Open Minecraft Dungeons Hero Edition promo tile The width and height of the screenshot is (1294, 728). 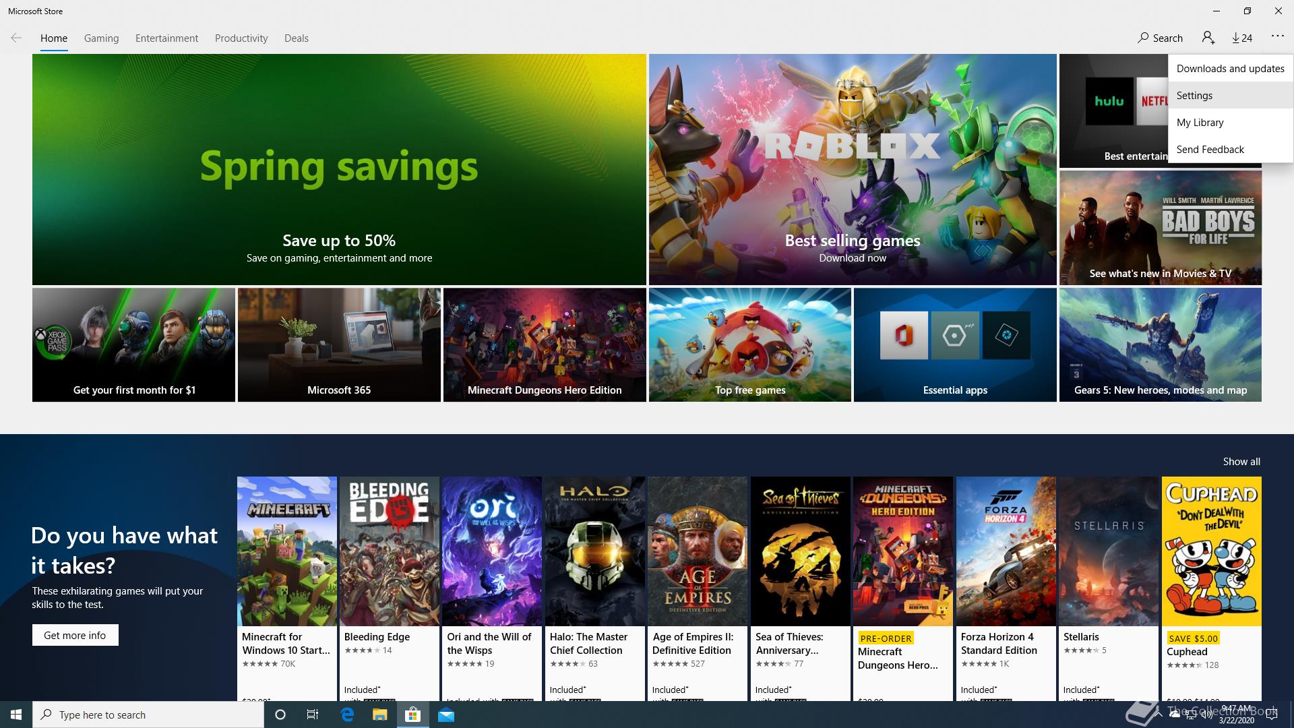(x=545, y=345)
